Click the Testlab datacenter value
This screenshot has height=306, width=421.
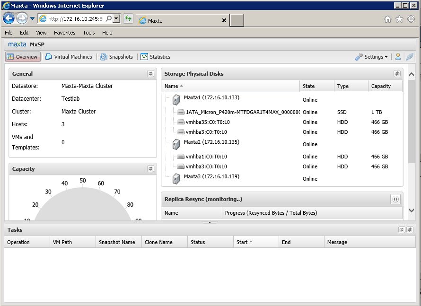pos(70,98)
